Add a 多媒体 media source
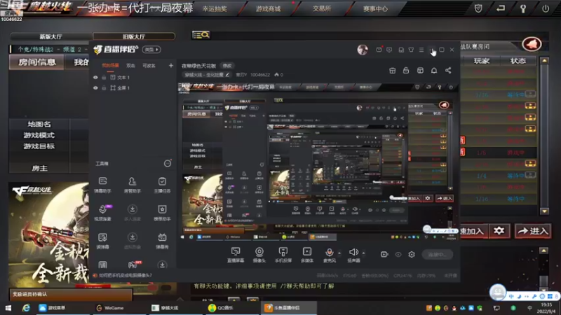The height and width of the screenshot is (315, 561). tap(307, 255)
